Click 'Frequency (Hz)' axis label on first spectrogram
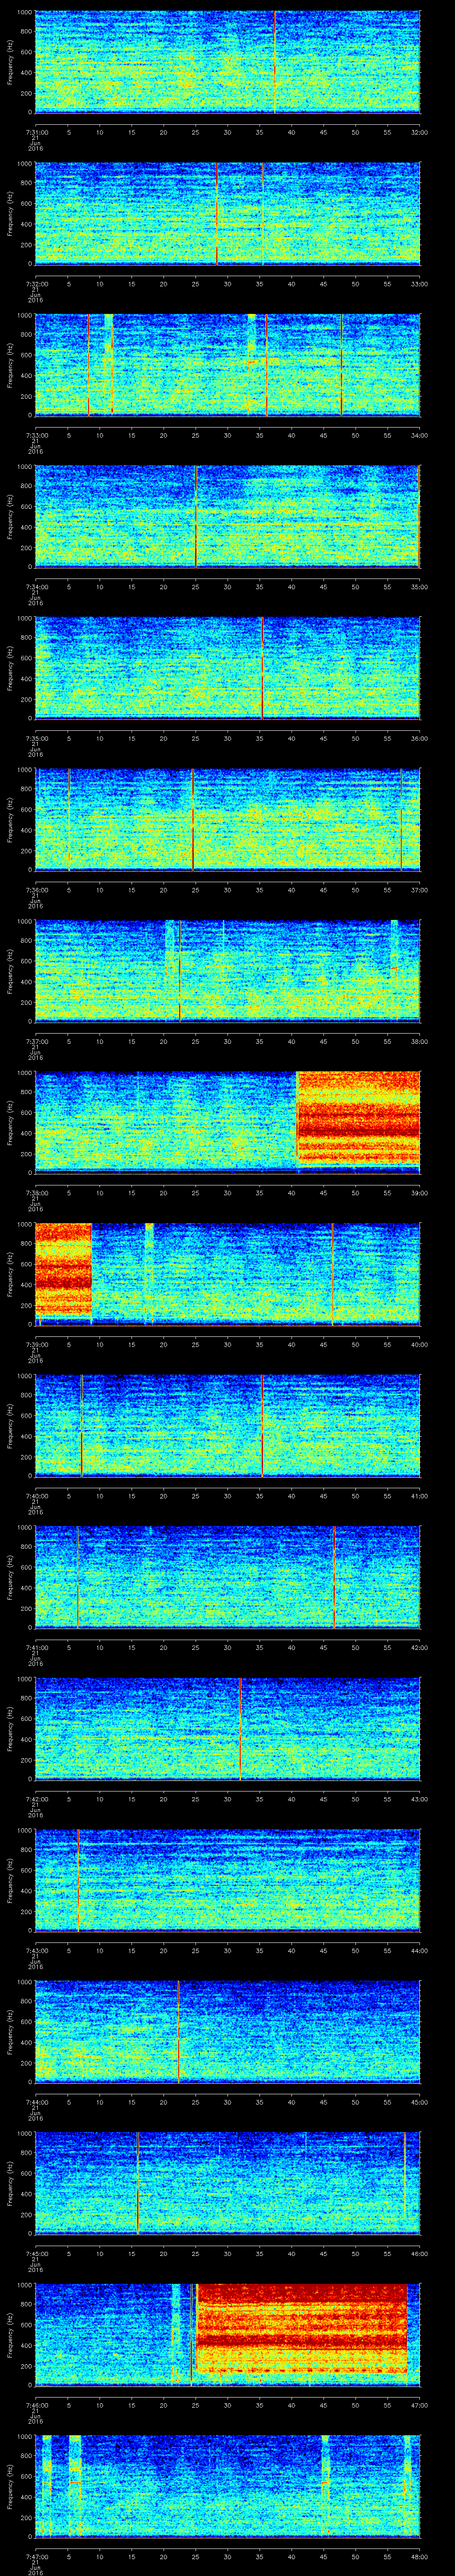 click(x=10, y=62)
